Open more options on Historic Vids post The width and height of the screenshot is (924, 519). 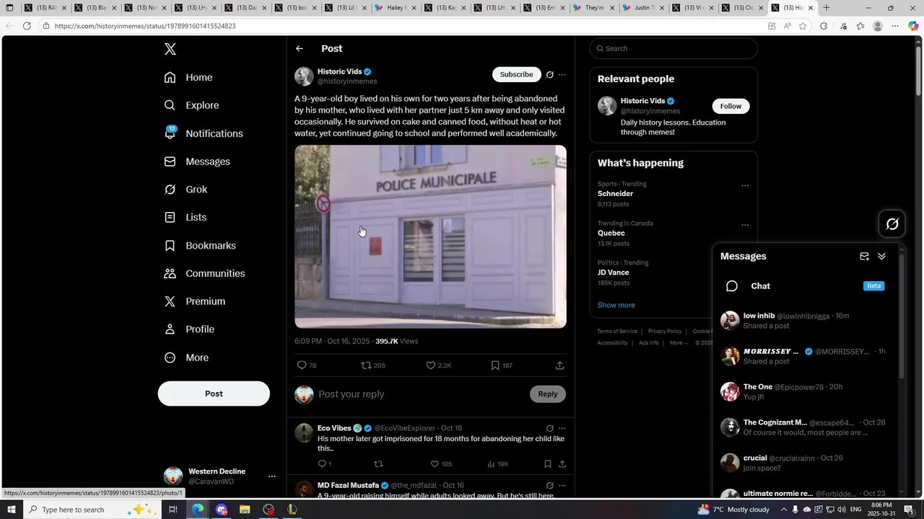[562, 74]
